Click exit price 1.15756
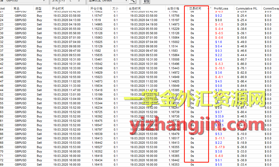 point(174,16)
